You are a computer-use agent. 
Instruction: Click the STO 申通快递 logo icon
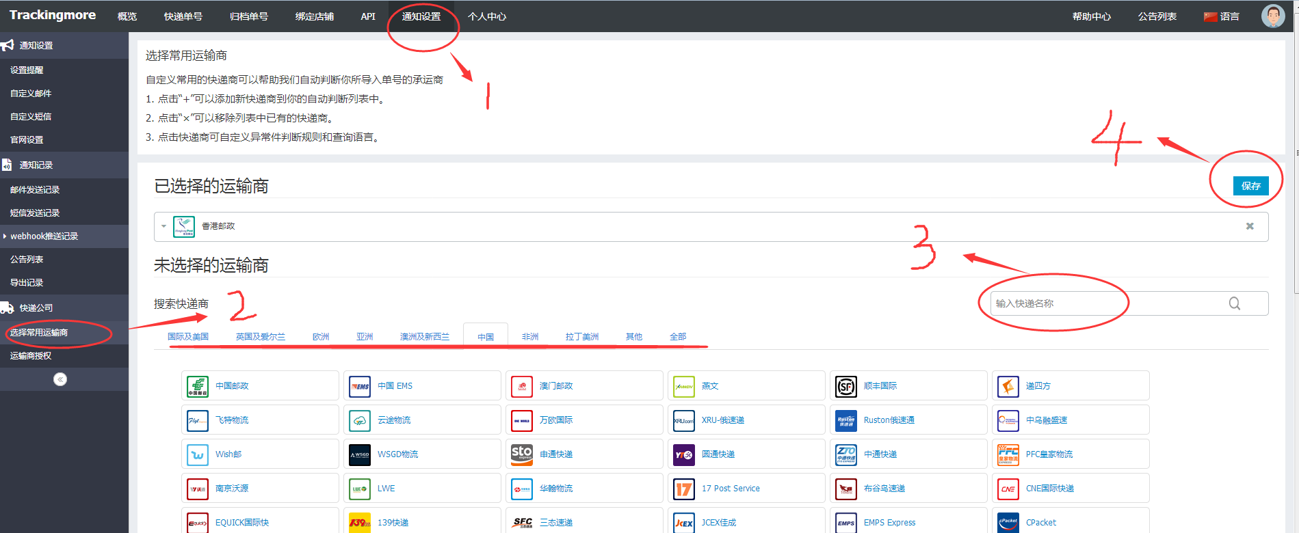click(x=522, y=454)
